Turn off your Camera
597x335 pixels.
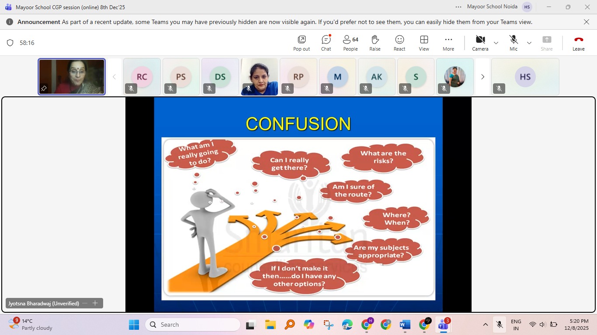click(480, 42)
